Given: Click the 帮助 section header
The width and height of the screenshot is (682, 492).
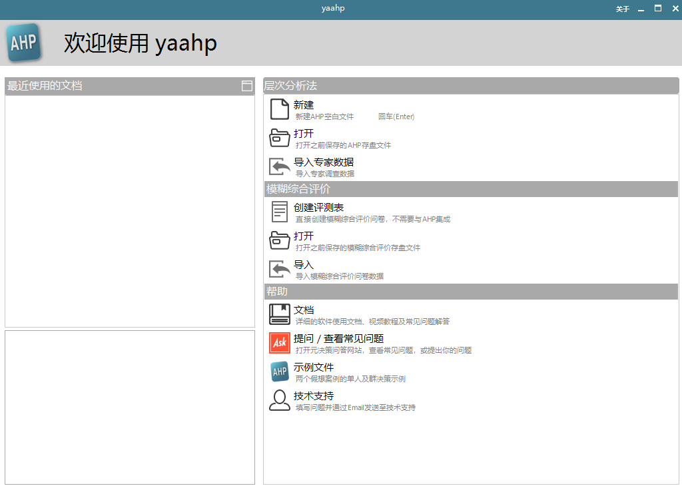Looking at the screenshot, I should (471, 292).
